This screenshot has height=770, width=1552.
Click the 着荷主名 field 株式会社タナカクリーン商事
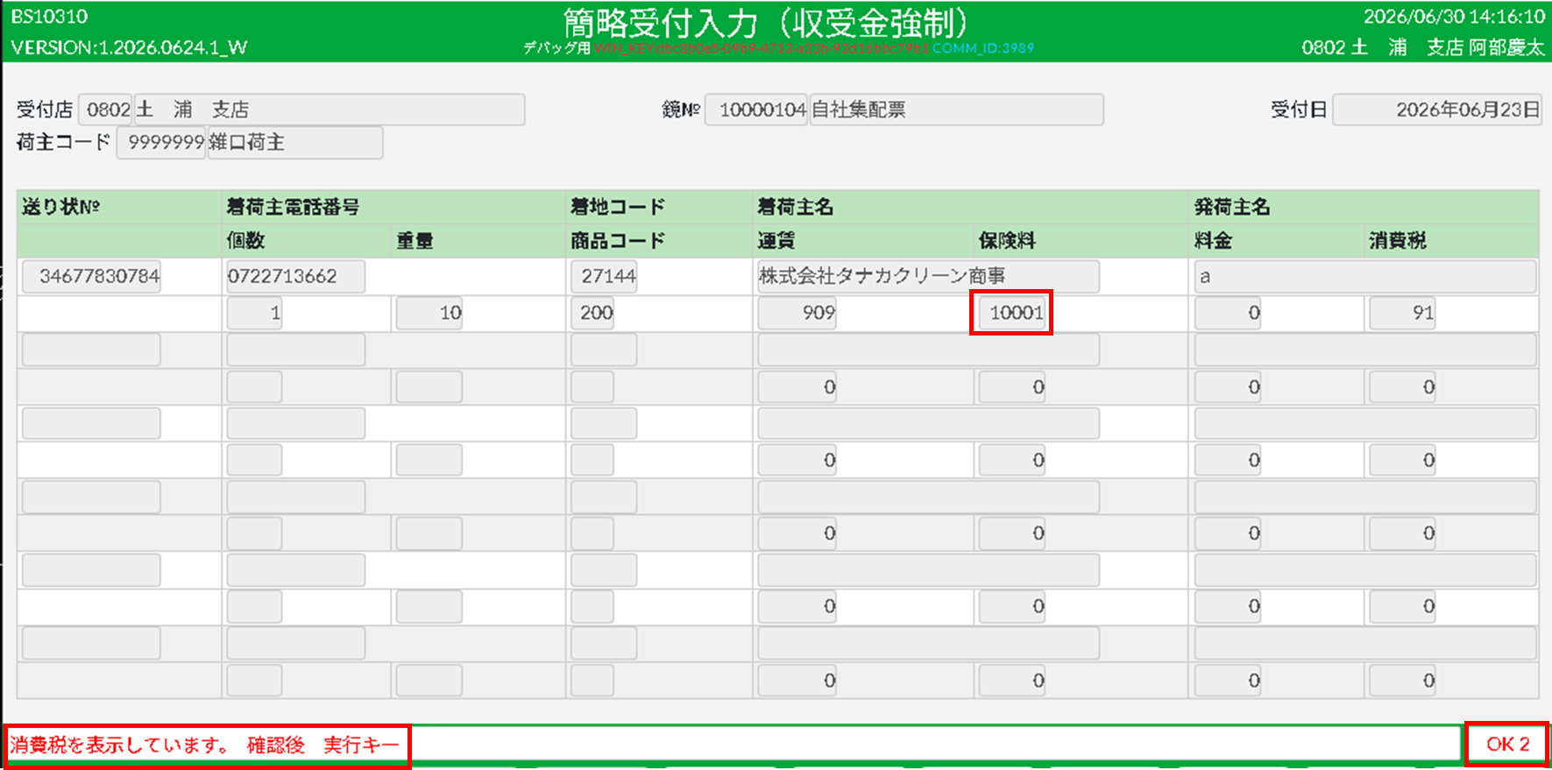pyautogui.click(x=928, y=277)
